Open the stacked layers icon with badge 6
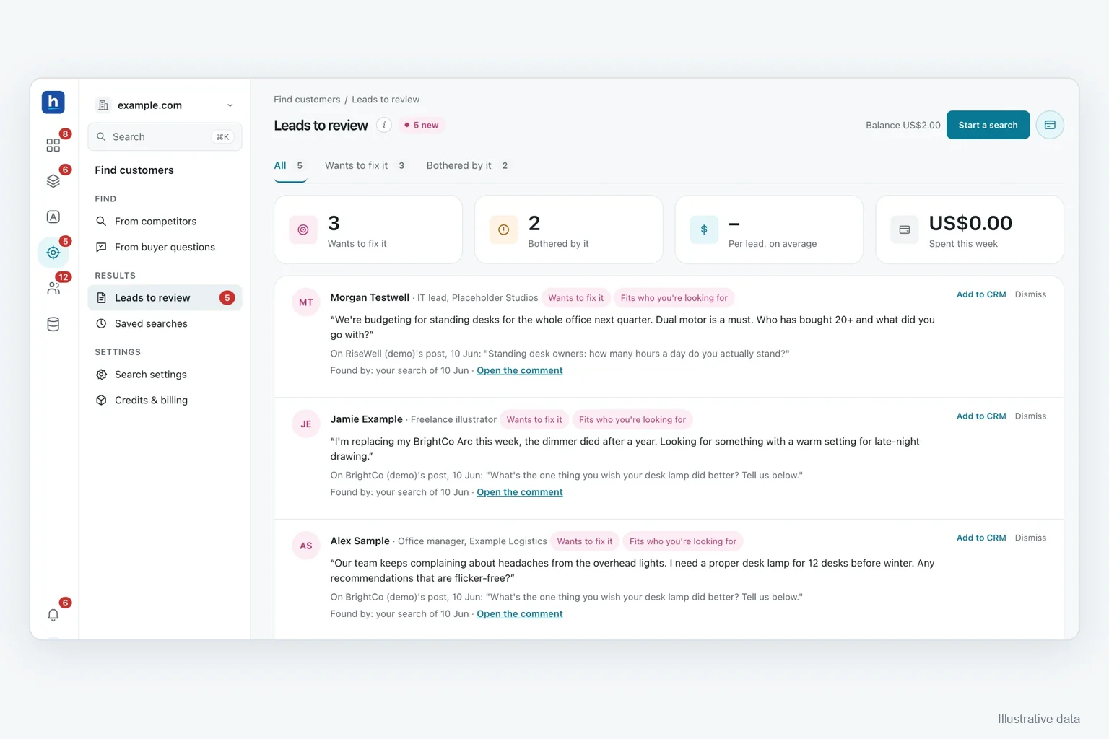 [53, 181]
